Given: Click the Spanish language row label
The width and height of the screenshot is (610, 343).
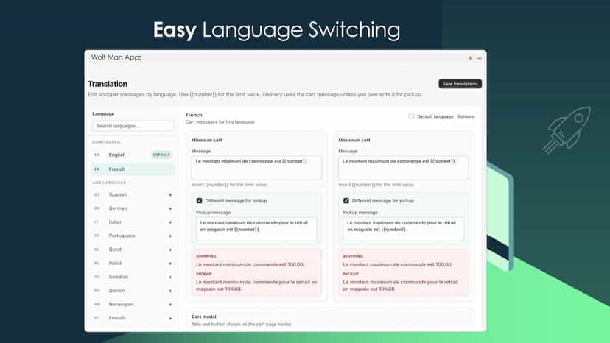Looking at the screenshot, I should tap(118, 194).
